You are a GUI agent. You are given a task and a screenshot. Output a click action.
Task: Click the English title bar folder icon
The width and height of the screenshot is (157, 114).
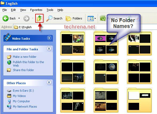(x=2, y=3)
